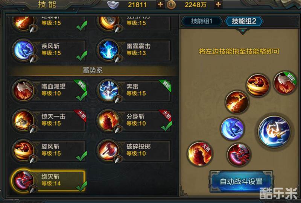Add silver ingots with plus button
The height and width of the screenshot is (203, 301).
click(x=160, y=5)
